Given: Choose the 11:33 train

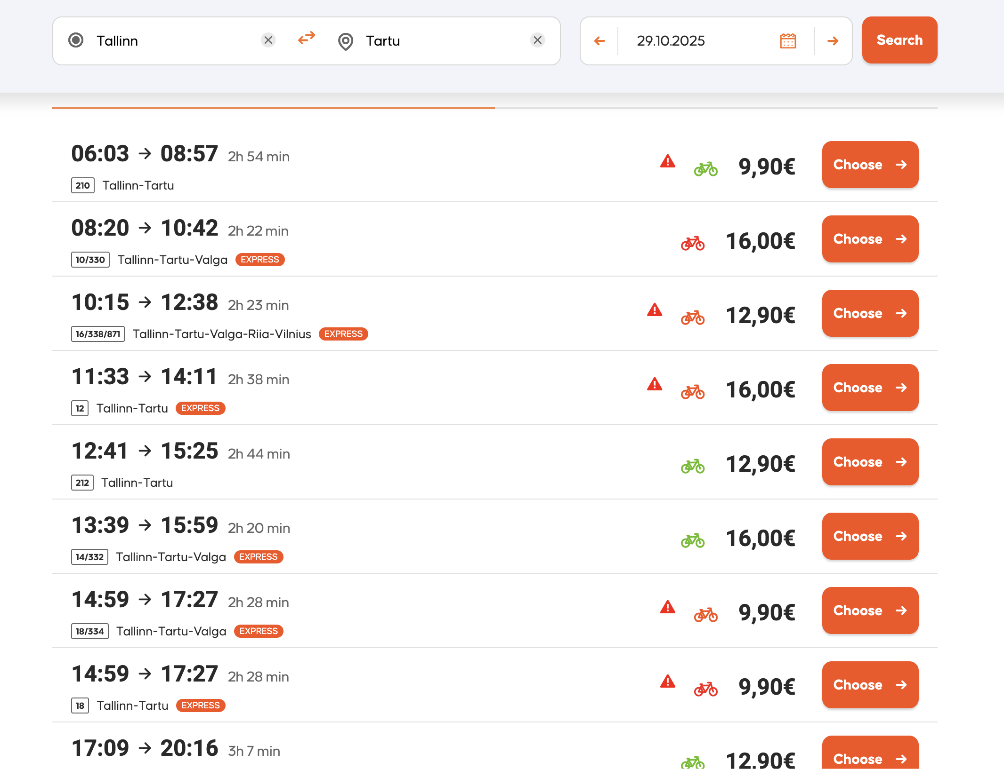Looking at the screenshot, I should pyautogui.click(x=870, y=388).
